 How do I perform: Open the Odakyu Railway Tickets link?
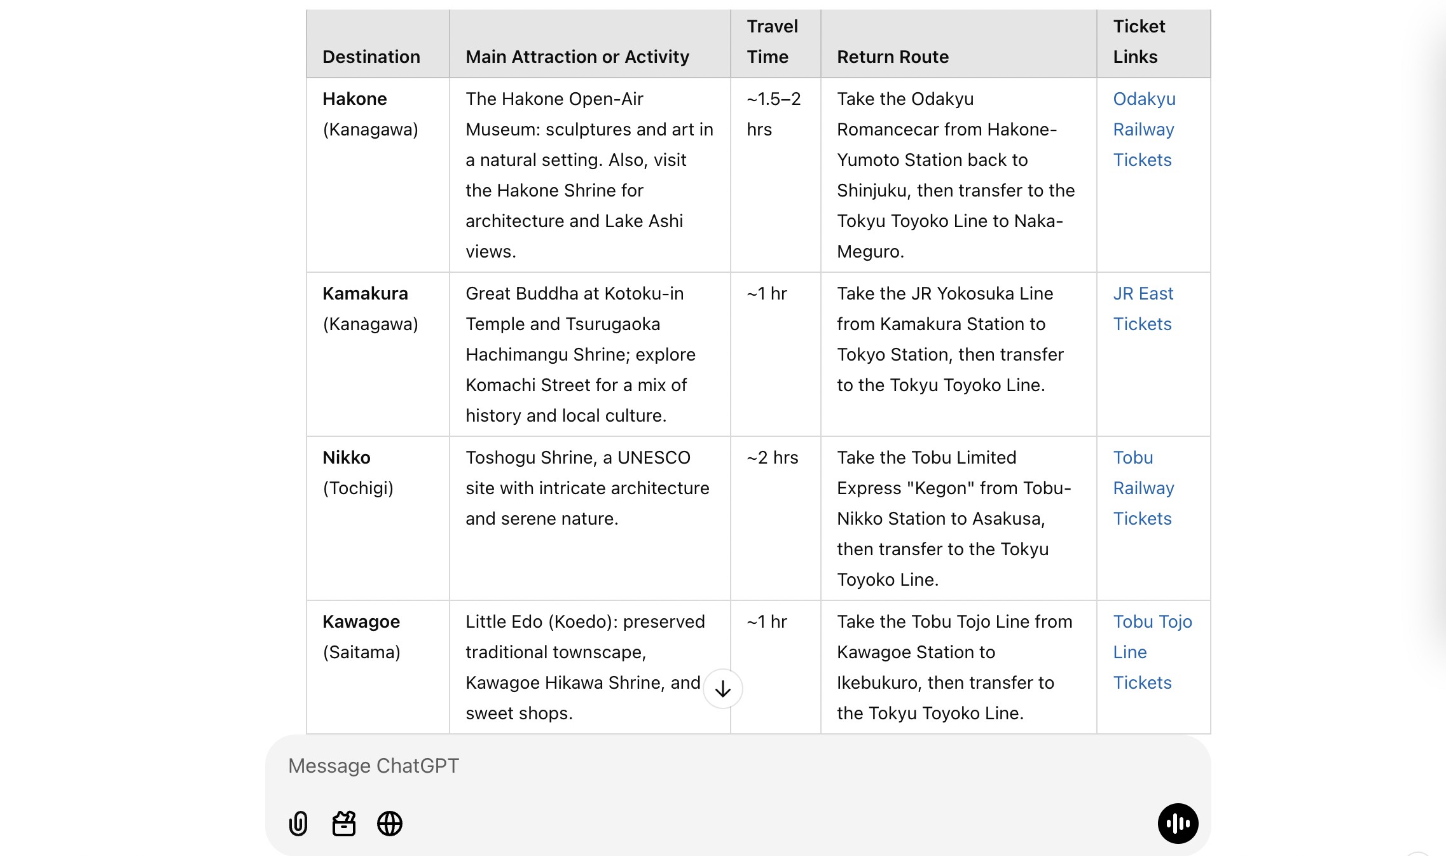[x=1143, y=129]
